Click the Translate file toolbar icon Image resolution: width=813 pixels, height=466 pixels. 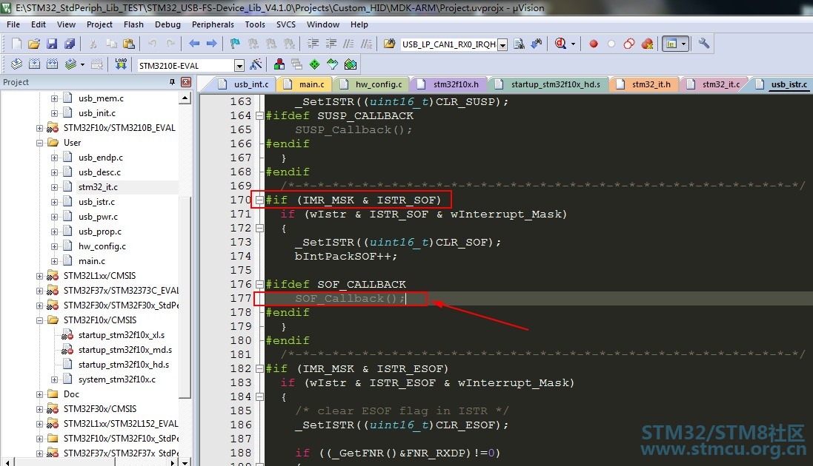16,65
